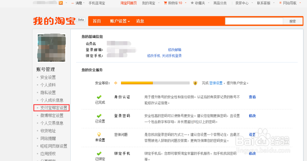This screenshot has height=161, width=307.
Task: Open 联系客服 link
Action: (263, 3)
